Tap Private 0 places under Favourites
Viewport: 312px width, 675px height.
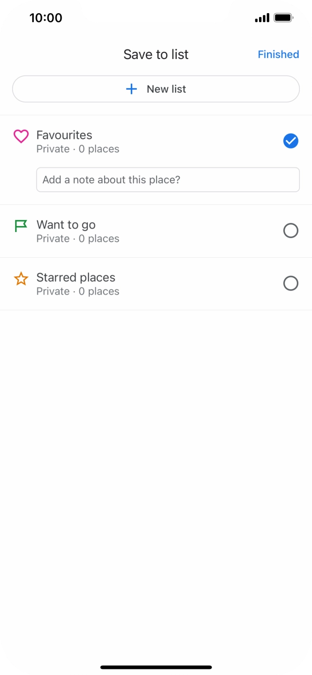point(78,149)
